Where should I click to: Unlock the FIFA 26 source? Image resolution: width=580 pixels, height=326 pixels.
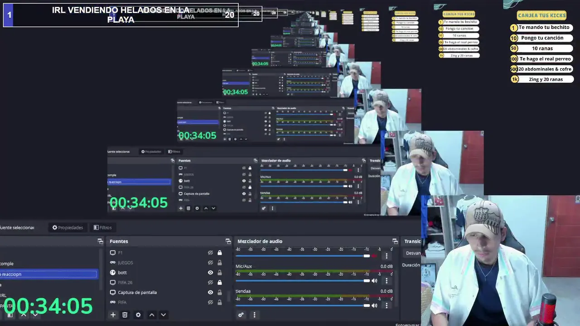pyautogui.click(x=220, y=283)
